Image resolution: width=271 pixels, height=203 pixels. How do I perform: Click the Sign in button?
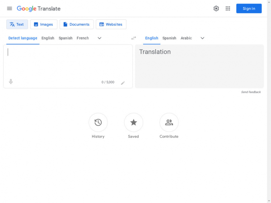coord(249,9)
